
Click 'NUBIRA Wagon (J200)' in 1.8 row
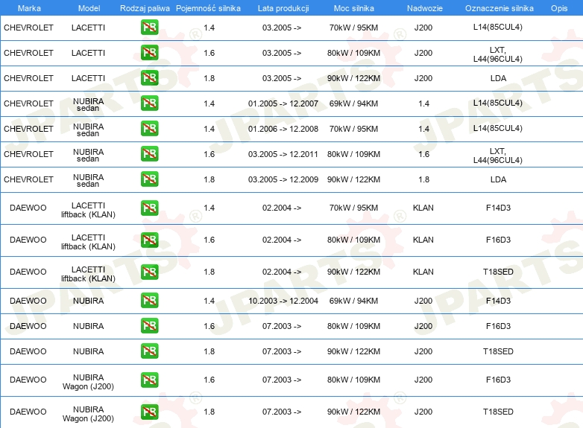pyautogui.click(x=88, y=414)
